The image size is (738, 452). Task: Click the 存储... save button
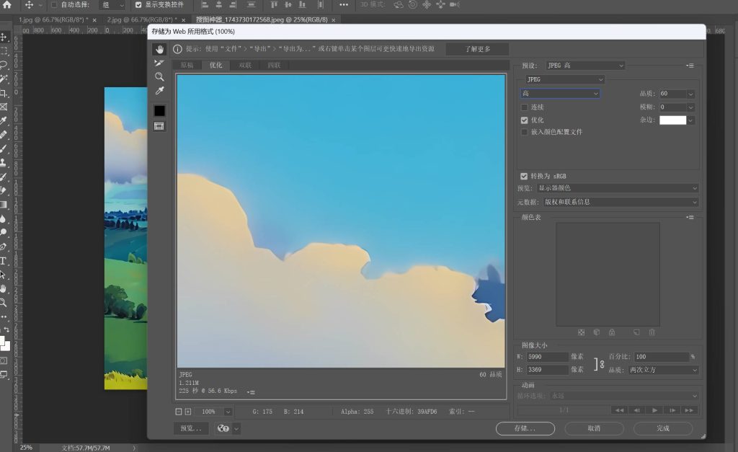pyautogui.click(x=525, y=428)
